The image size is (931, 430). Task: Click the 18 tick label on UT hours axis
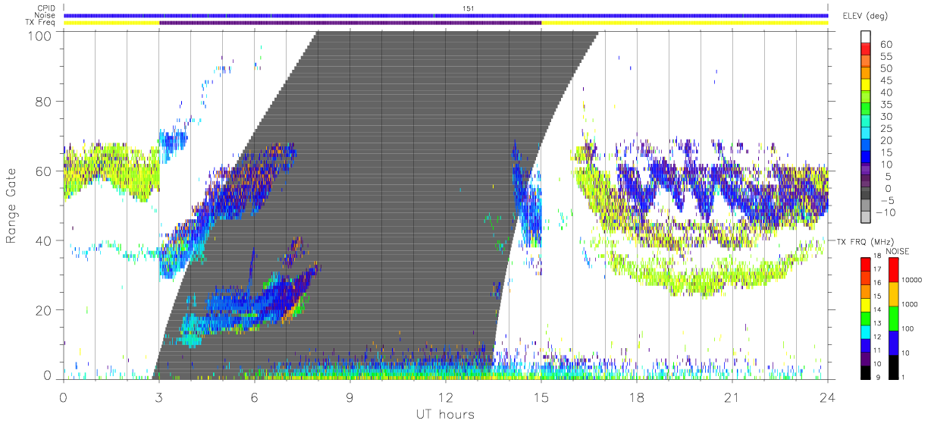point(636,397)
